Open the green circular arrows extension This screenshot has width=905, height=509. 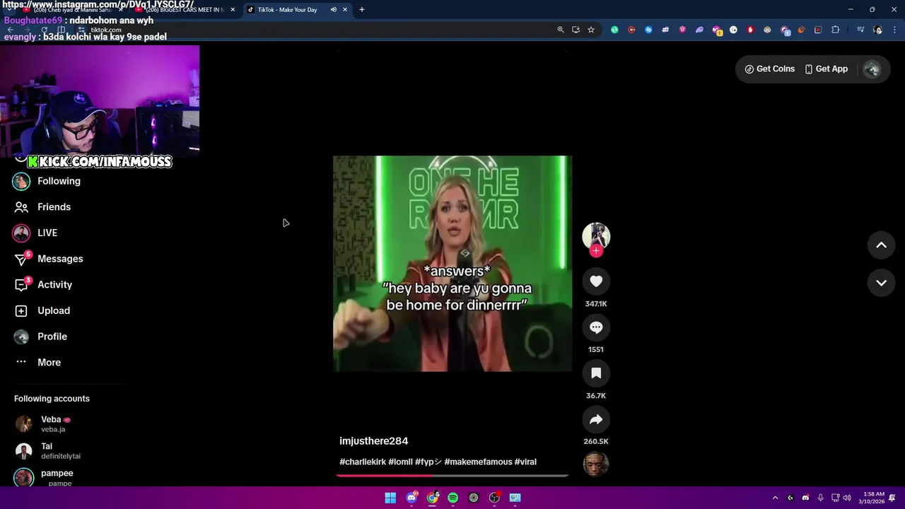tap(614, 30)
